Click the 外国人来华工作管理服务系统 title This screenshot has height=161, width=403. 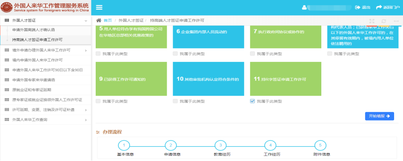click(51, 5)
